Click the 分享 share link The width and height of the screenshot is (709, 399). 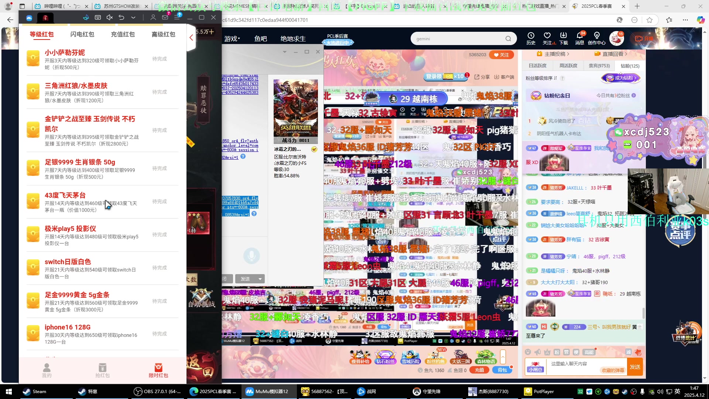(x=482, y=77)
